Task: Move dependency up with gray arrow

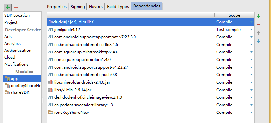Action: click(x=259, y=33)
